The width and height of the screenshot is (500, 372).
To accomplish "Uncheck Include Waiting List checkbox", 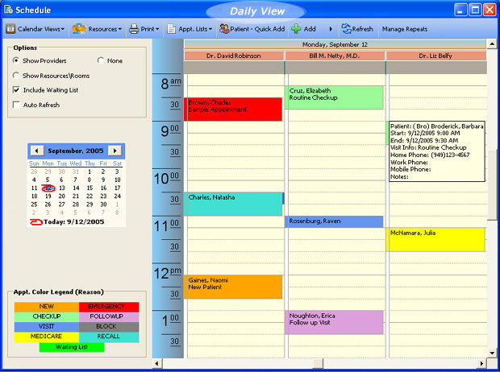I will point(17,90).
